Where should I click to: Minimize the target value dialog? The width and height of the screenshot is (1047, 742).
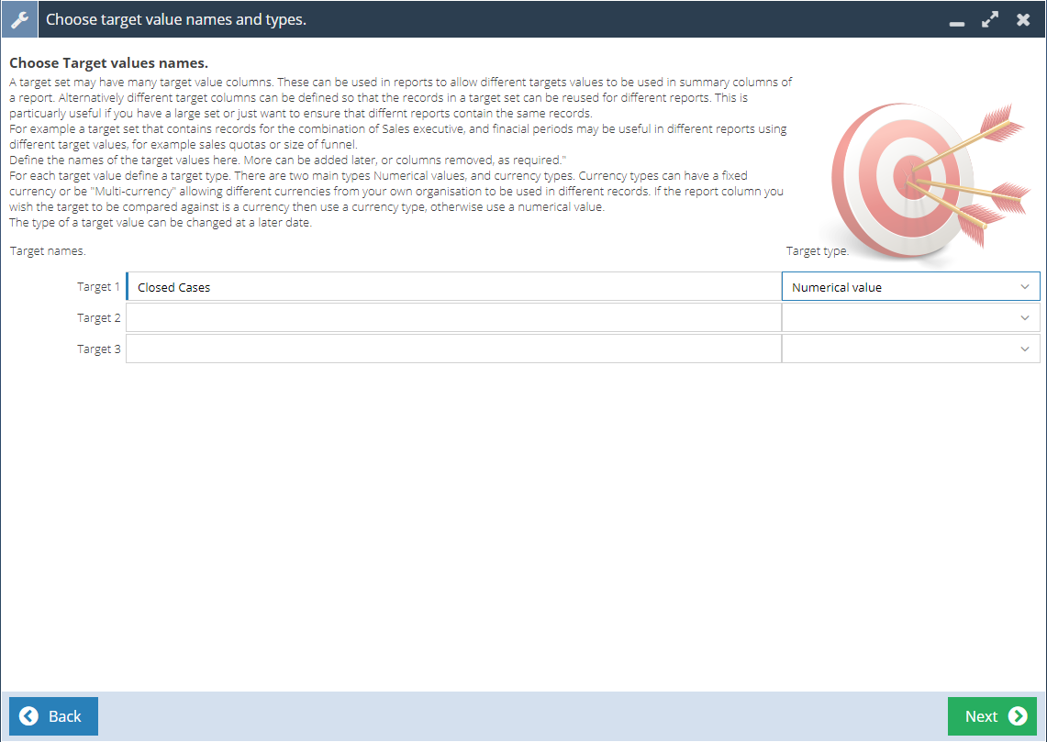957,20
